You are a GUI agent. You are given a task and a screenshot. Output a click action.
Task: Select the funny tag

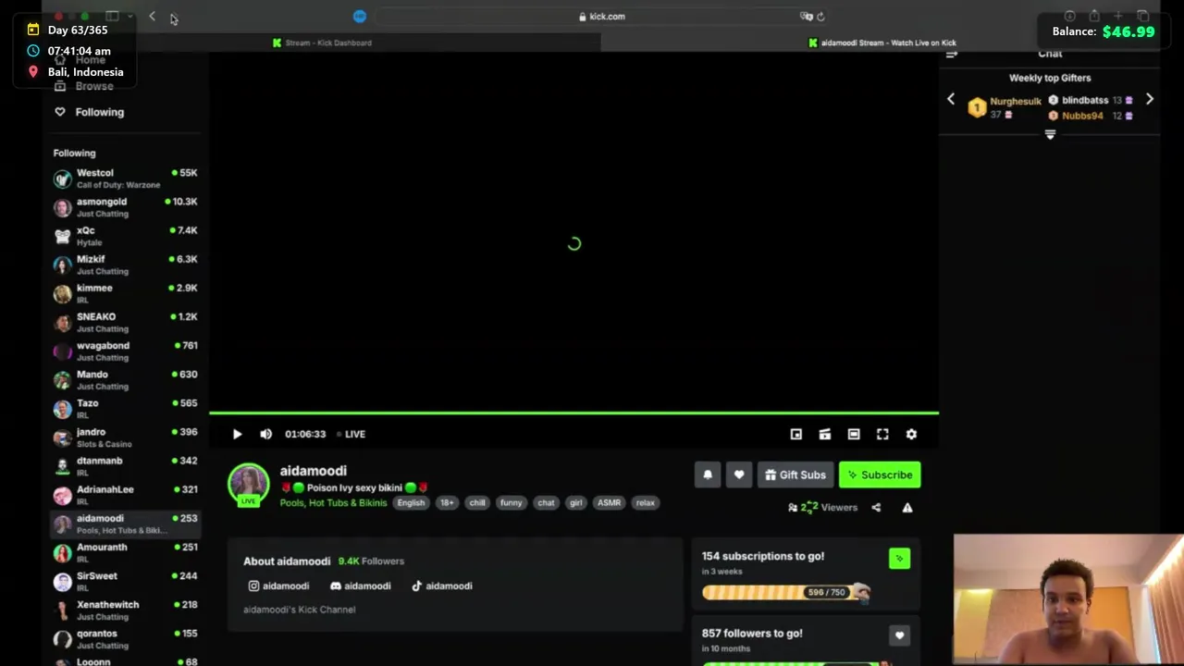[511, 503]
